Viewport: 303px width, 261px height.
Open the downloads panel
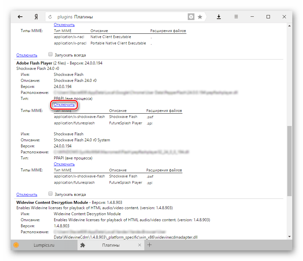pyautogui.click(x=219, y=17)
